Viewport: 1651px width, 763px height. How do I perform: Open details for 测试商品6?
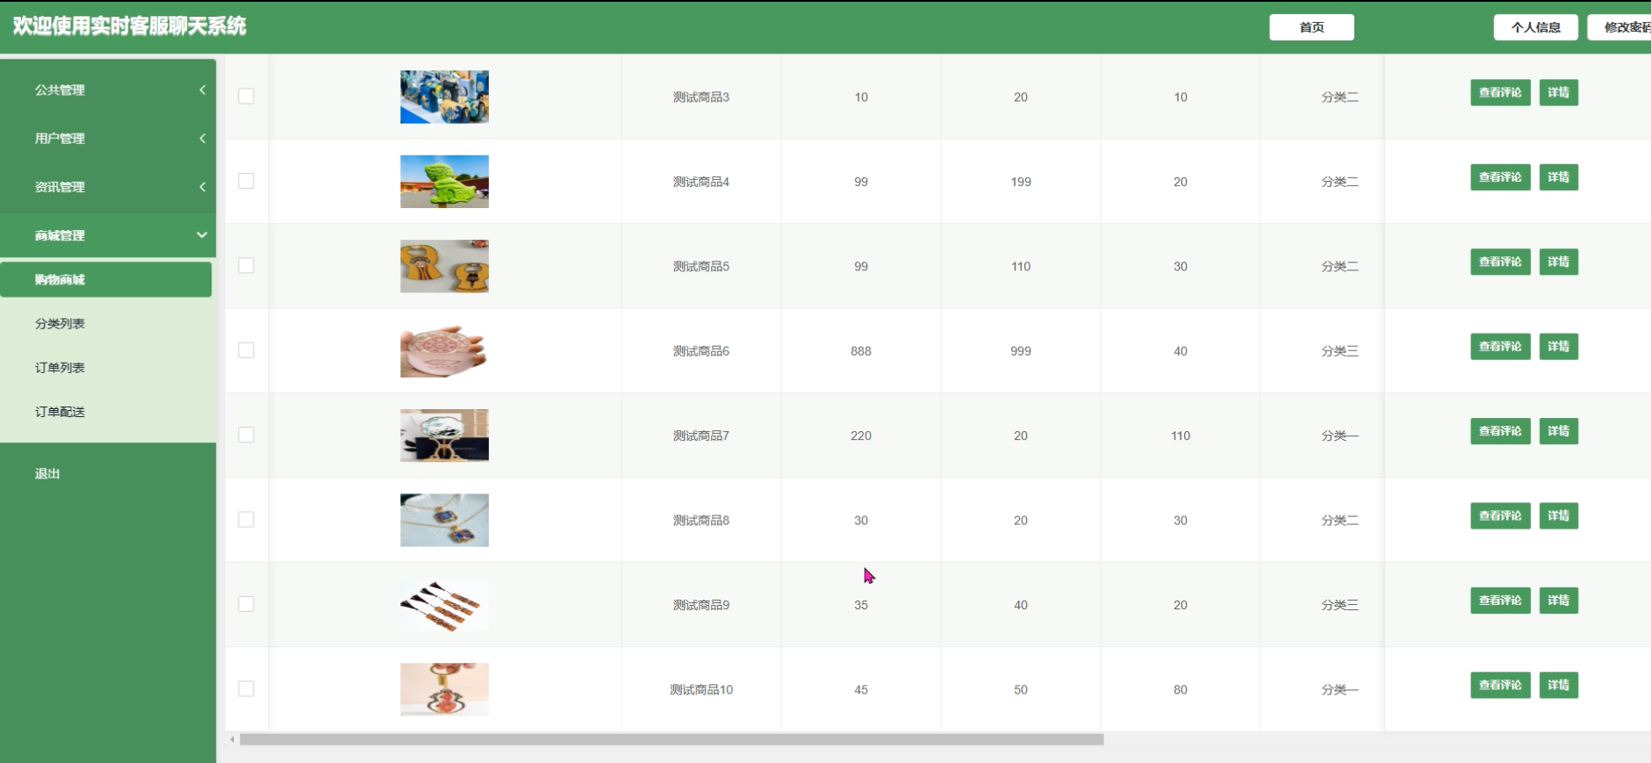point(1559,347)
